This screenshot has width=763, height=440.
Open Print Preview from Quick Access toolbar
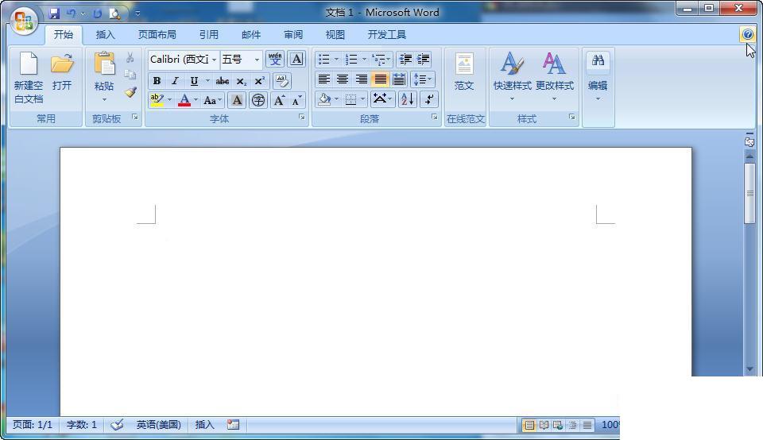114,14
